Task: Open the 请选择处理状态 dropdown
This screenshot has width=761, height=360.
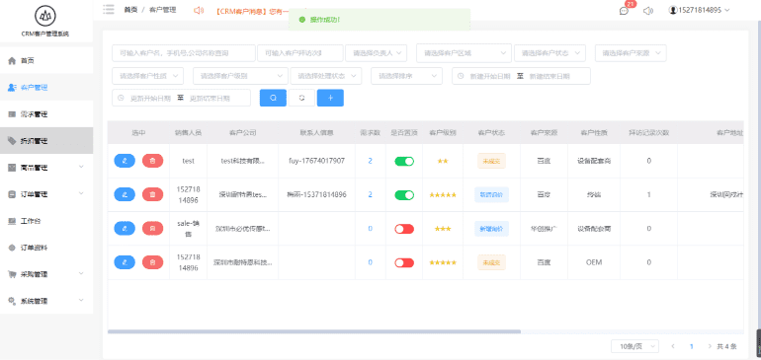Action: [326, 76]
